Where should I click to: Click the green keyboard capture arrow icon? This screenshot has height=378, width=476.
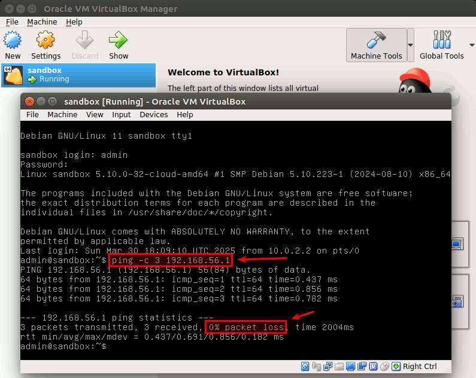[396, 367]
